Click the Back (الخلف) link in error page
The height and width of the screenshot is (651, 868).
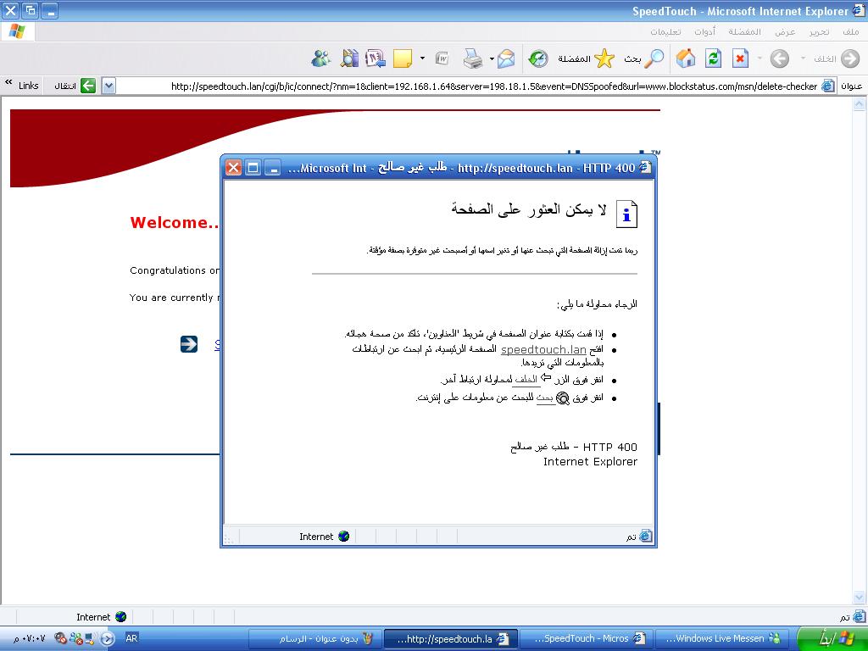click(526, 380)
